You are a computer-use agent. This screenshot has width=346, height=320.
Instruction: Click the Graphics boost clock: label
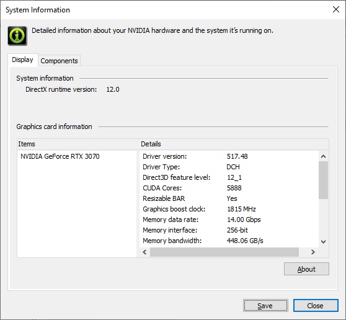tap(174, 209)
